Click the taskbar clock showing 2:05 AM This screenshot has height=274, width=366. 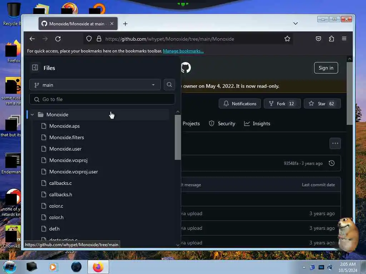[x=348, y=267]
